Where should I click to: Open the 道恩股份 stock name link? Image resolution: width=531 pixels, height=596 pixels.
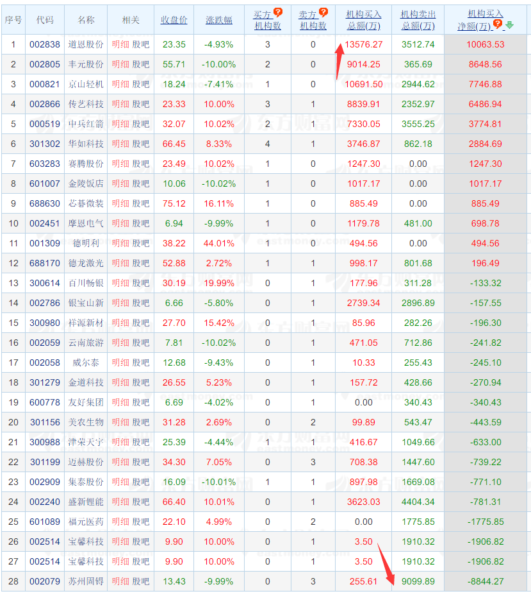point(86,44)
